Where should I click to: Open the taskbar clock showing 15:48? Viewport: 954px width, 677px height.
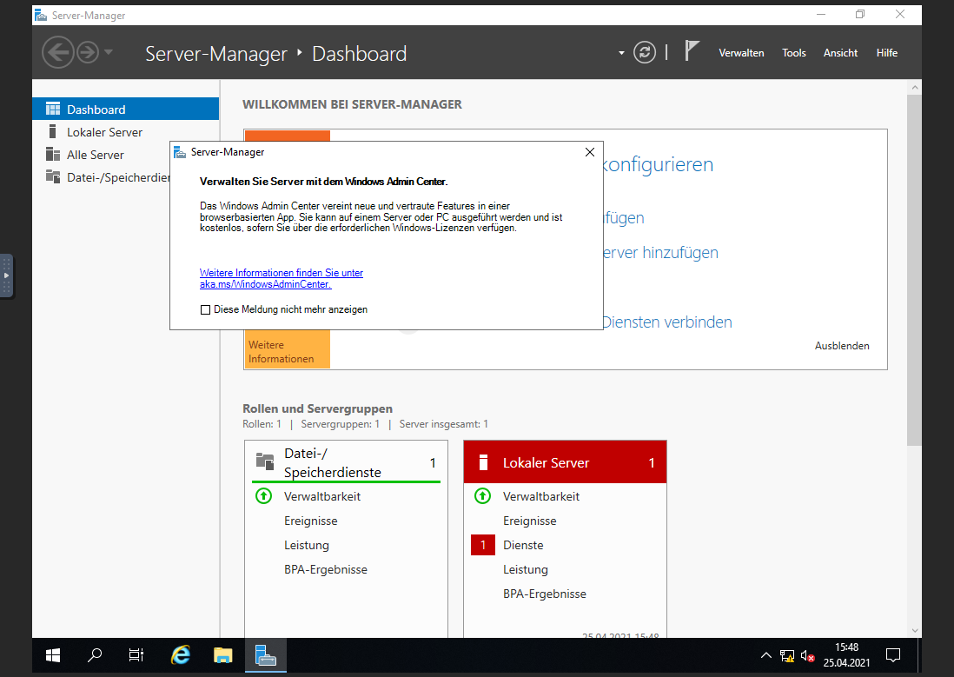(x=846, y=655)
